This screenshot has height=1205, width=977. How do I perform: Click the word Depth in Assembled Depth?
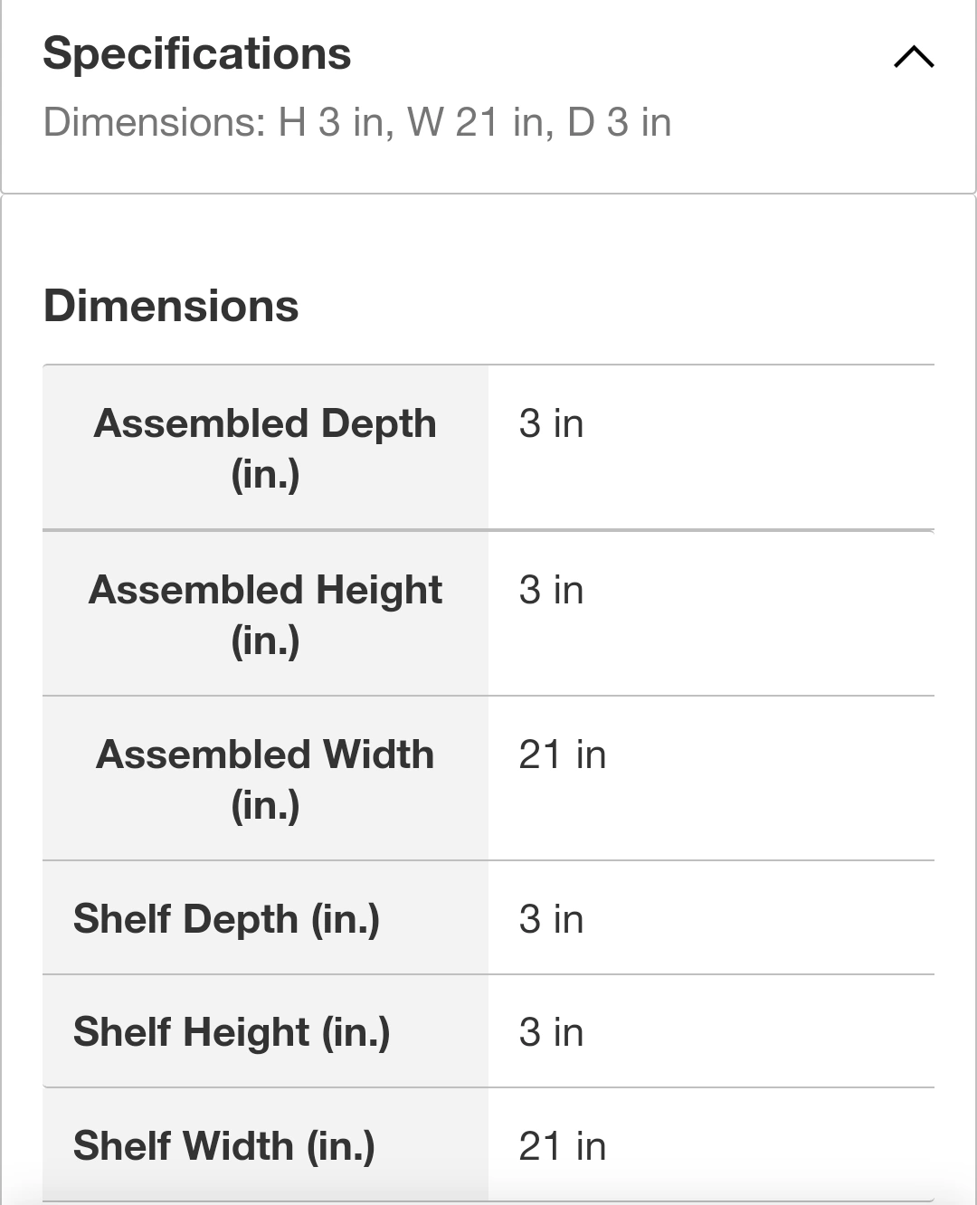379,424
